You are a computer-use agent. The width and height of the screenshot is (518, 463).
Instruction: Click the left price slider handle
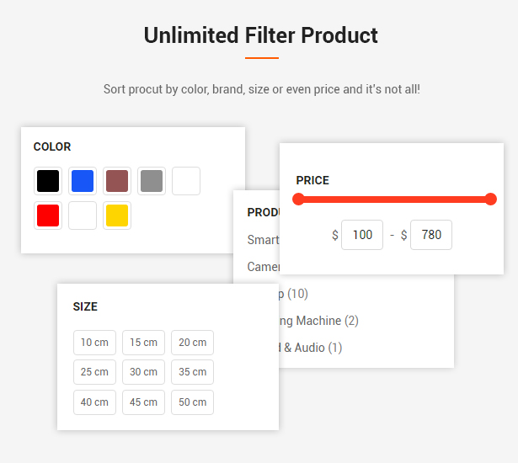[298, 200]
